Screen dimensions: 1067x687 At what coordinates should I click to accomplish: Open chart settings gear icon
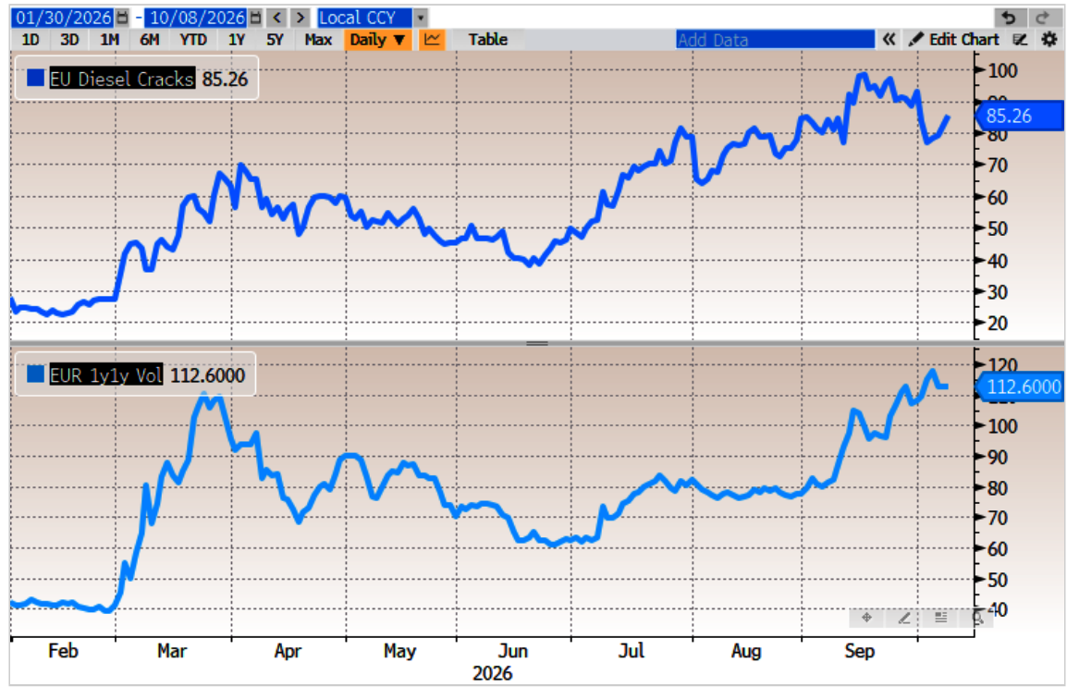click(x=1049, y=40)
